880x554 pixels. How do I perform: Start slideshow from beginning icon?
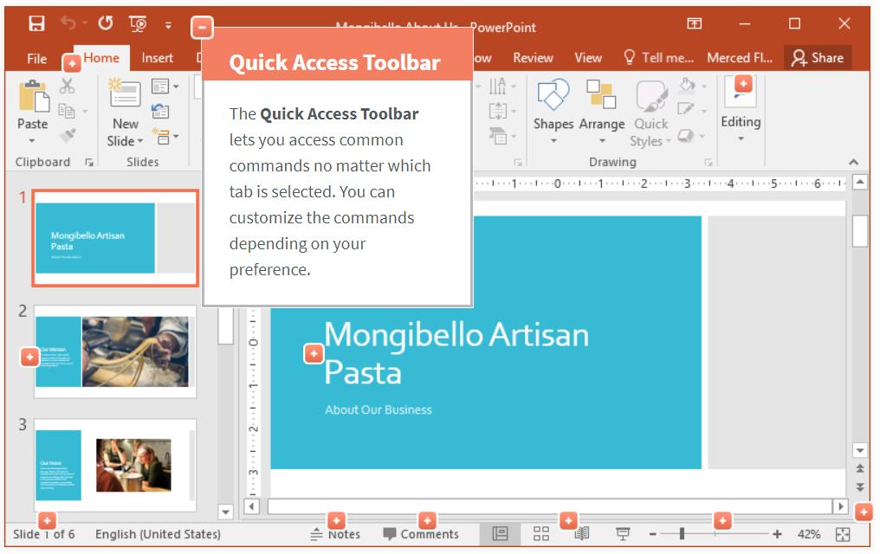[138, 23]
